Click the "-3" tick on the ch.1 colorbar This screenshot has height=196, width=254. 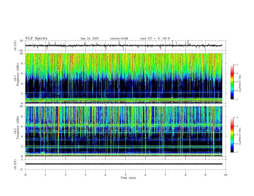coord(236,64)
